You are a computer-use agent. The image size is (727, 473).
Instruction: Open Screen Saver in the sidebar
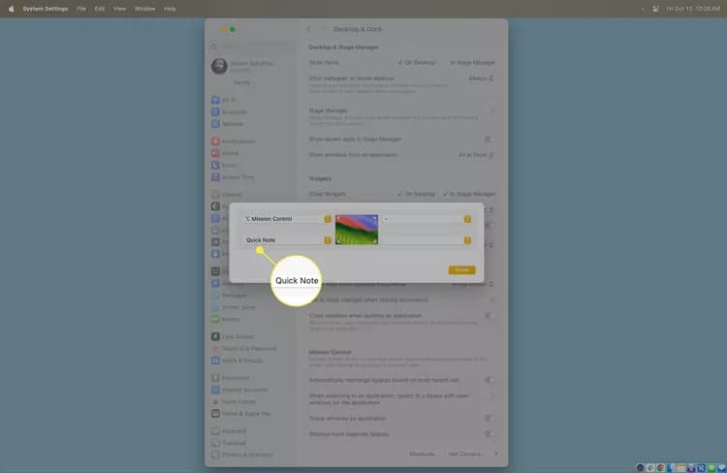click(234, 307)
